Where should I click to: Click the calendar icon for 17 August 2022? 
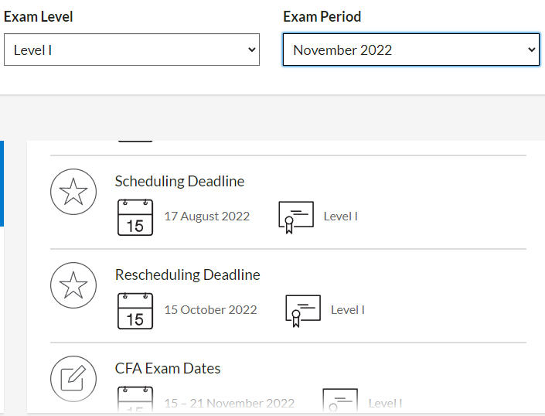tap(135, 217)
